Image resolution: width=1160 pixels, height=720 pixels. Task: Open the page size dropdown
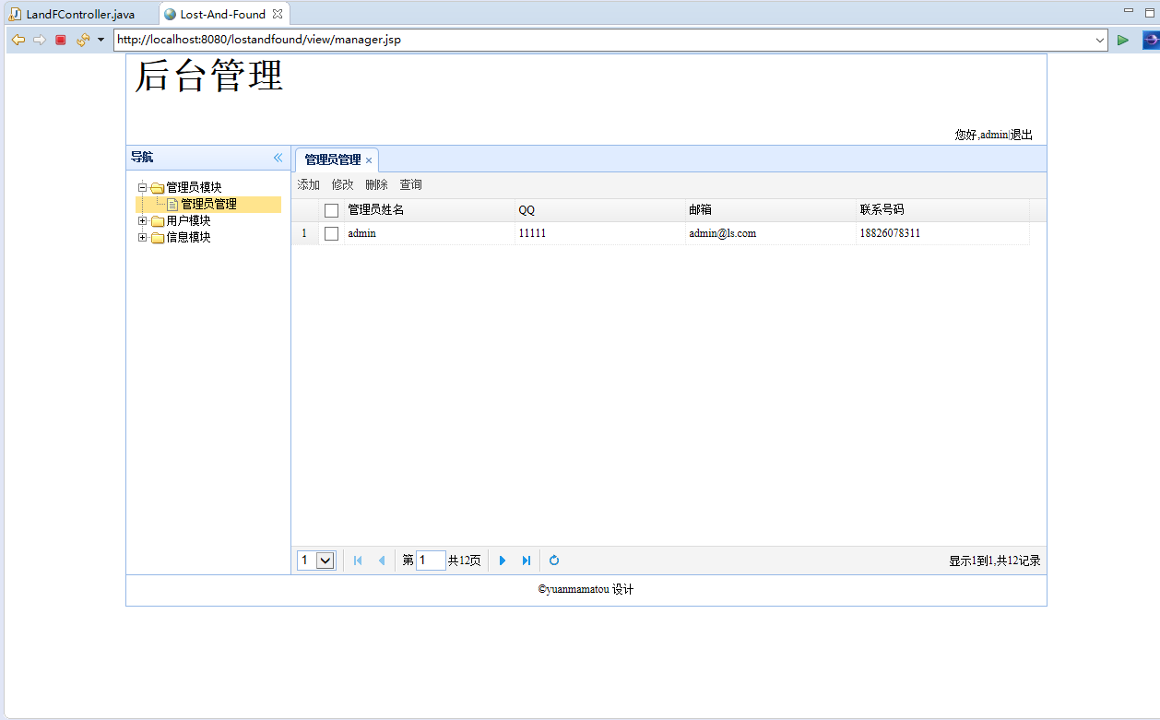click(x=316, y=561)
